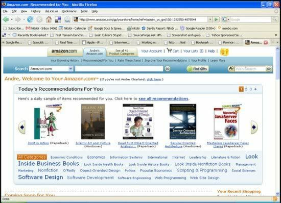
Task: Open the URL bar history dropdown
Action: pos(210,19)
